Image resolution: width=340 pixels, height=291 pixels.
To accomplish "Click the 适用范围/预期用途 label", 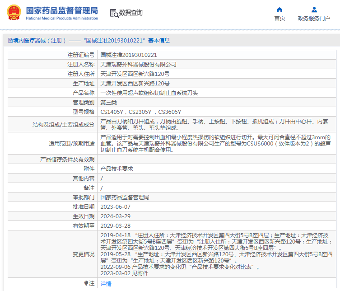I will coord(71,143).
